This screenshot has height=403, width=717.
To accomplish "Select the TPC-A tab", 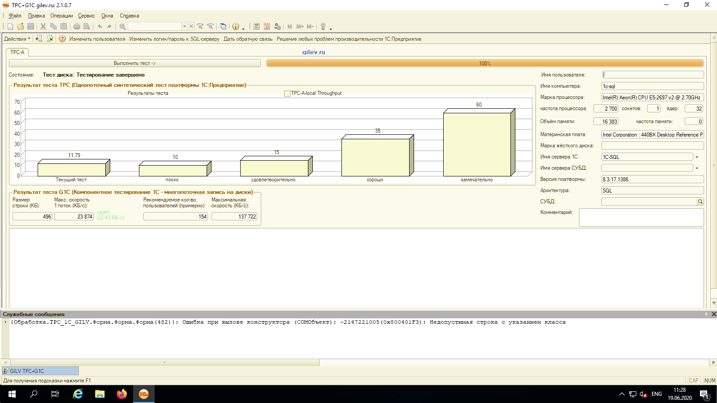I will (17, 52).
